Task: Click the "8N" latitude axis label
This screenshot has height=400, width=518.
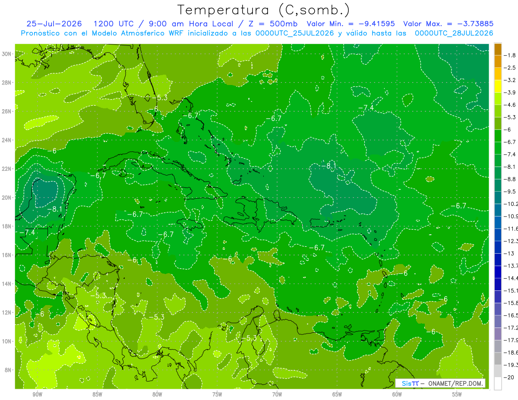Action: [9, 370]
